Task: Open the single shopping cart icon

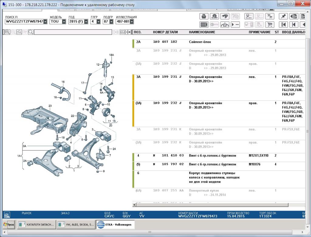Action: coord(270,25)
